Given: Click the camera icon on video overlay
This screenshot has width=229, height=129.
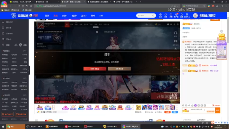Looking at the screenshot, I should click(175, 41).
